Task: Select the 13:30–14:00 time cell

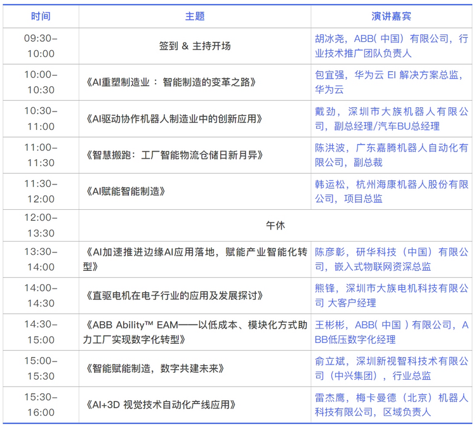Action: 41,259
